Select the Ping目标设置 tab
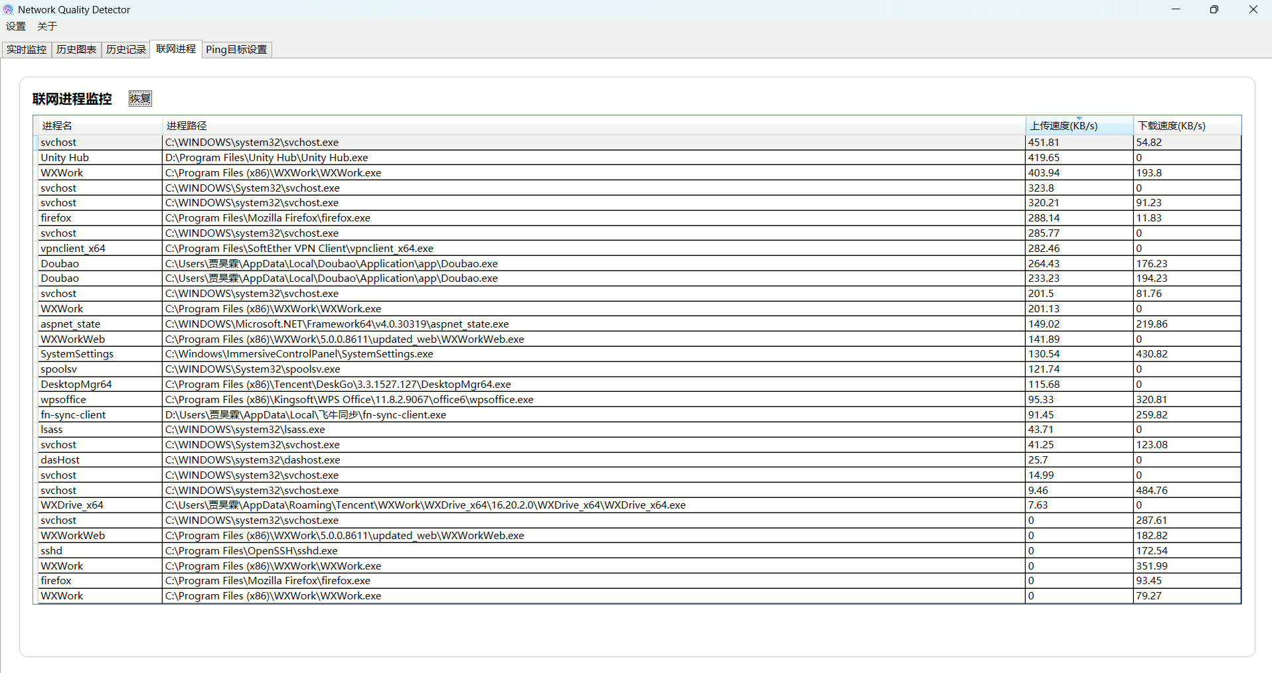The height and width of the screenshot is (673, 1272). coord(236,50)
